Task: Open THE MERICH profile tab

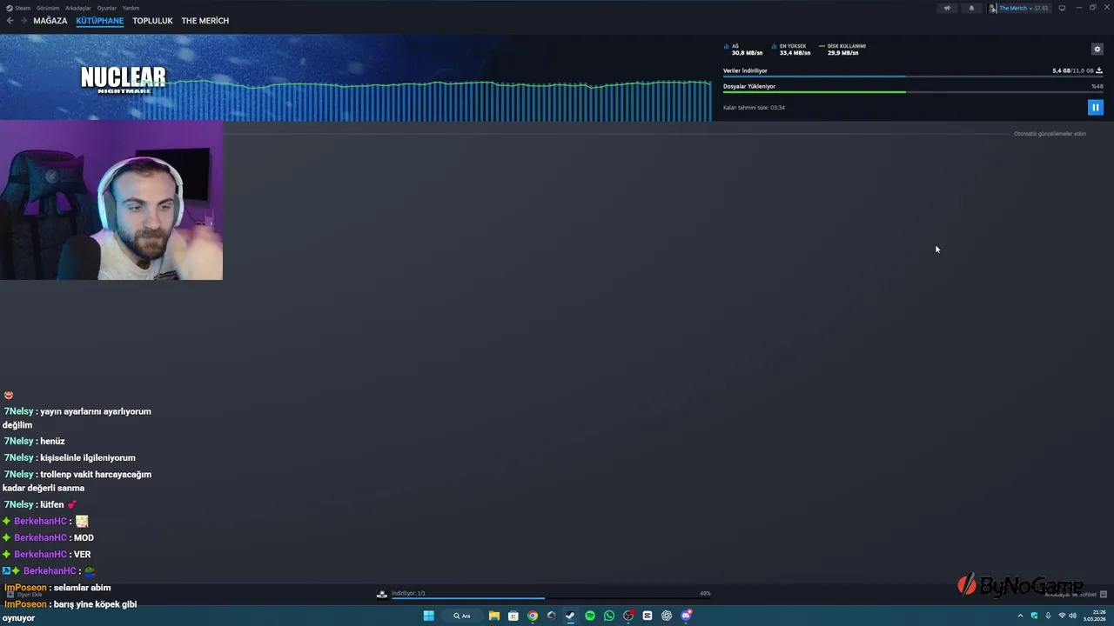Action: [205, 21]
